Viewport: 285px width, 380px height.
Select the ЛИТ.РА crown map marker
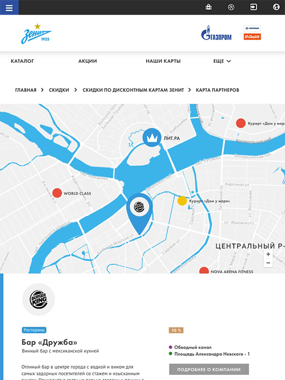tap(151, 137)
